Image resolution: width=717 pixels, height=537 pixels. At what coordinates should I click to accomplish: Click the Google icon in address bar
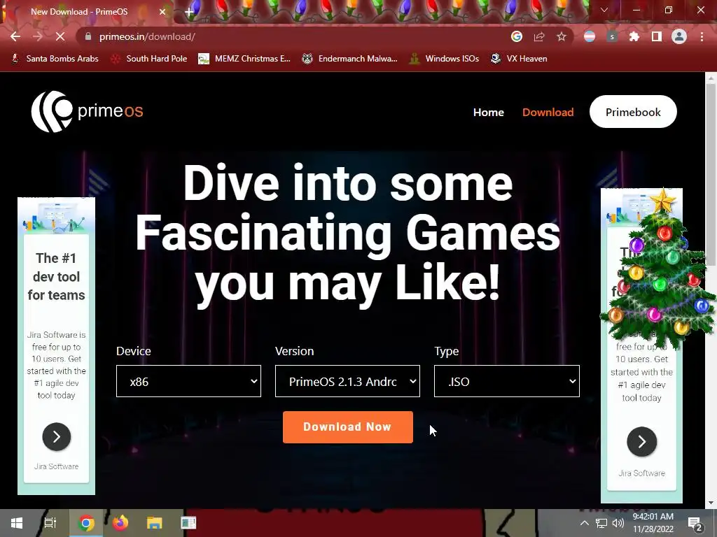[x=517, y=36]
